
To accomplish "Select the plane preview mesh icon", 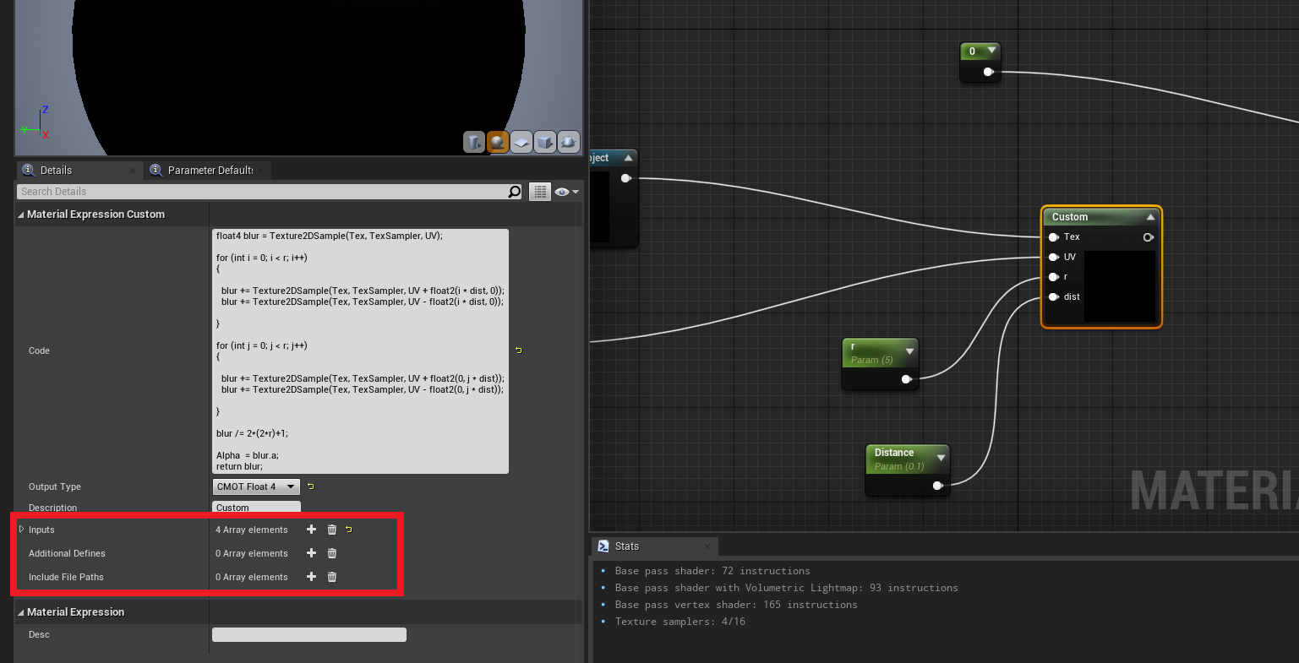I will tap(521, 142).
